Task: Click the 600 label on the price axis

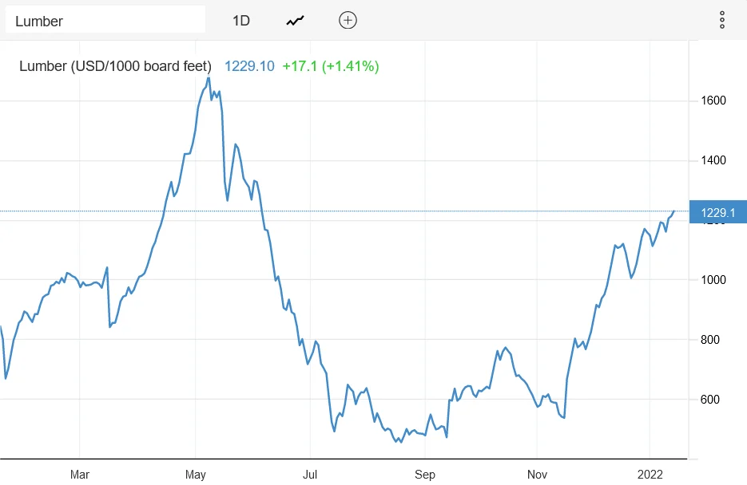Action: (x=711, y=400)
